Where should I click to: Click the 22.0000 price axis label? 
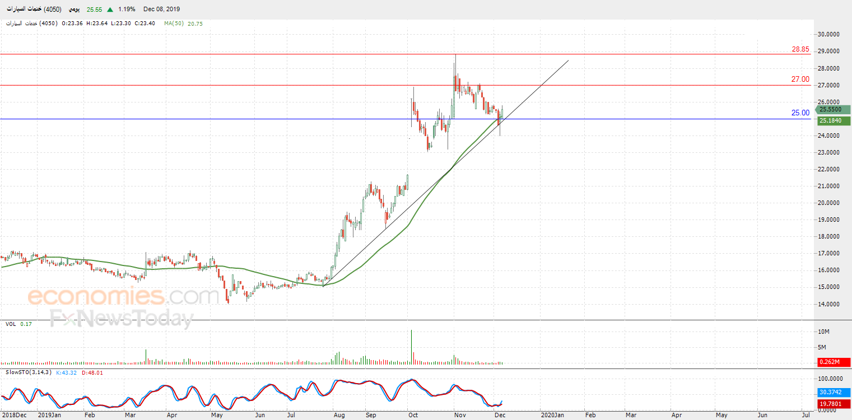coord(829,169)
